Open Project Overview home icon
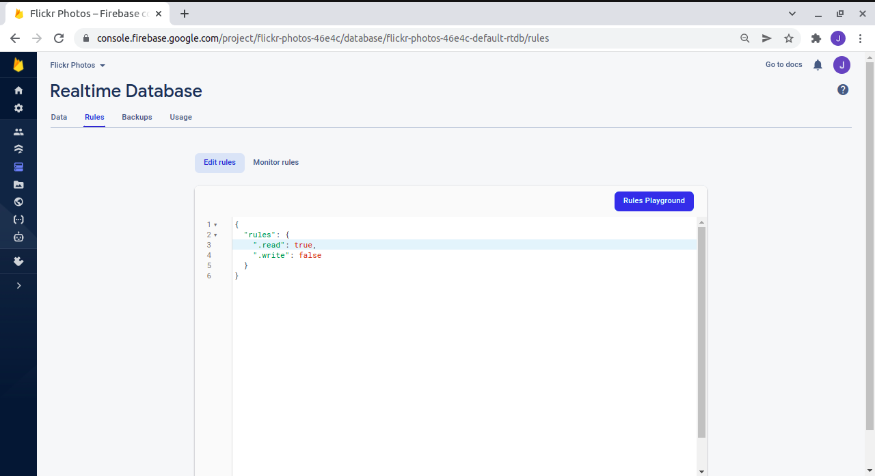Screen dimensions: 875x476 click(x=18, y=90)
